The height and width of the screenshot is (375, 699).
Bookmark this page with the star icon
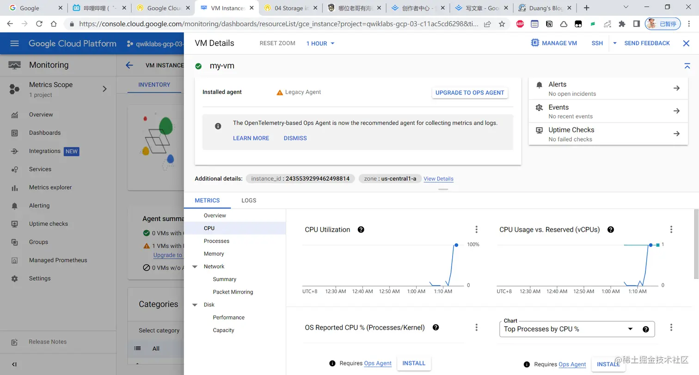pyautogui.click(x=502, y=24)
